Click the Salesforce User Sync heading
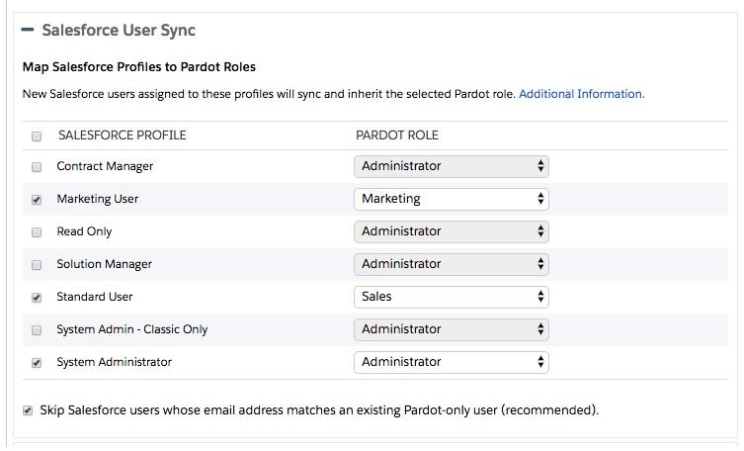 tap(119, 31)
